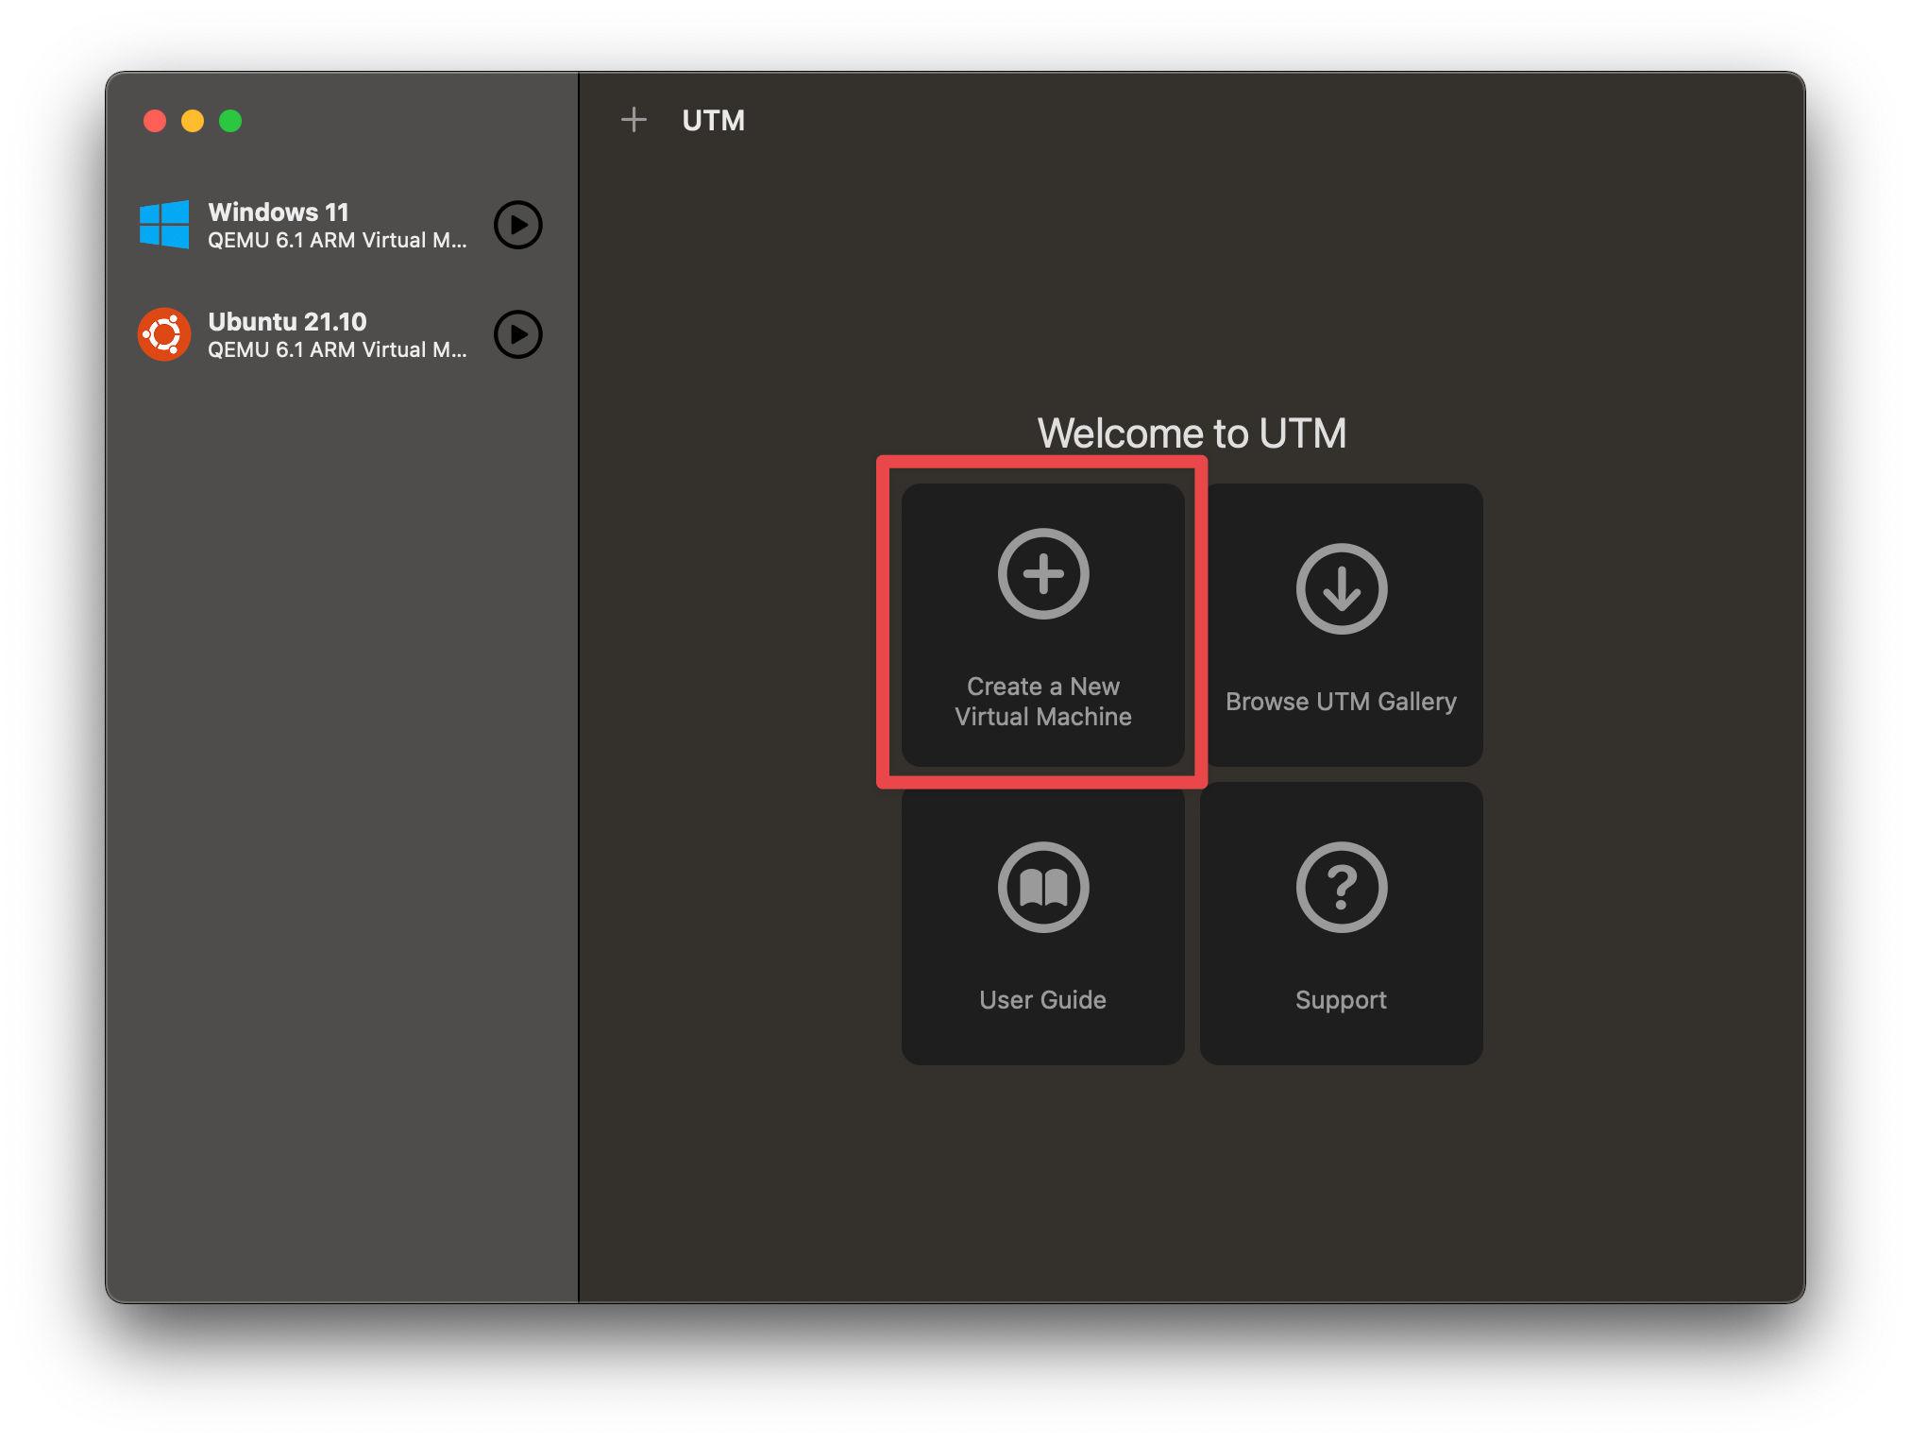Click the green fullscreen window button

coord(230,121)
